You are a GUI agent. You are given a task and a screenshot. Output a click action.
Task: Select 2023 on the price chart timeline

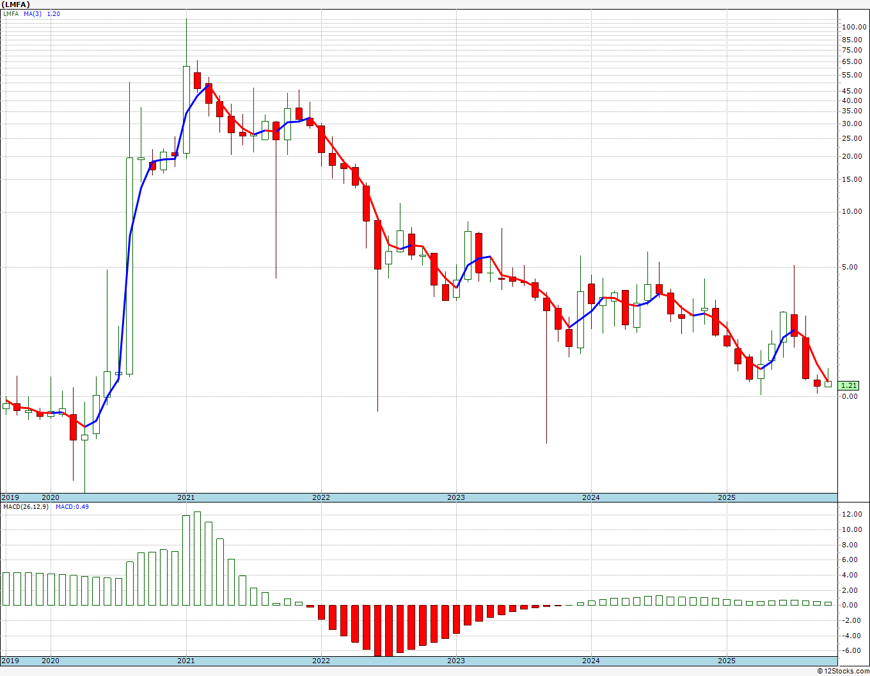click(x=455, y=497)
